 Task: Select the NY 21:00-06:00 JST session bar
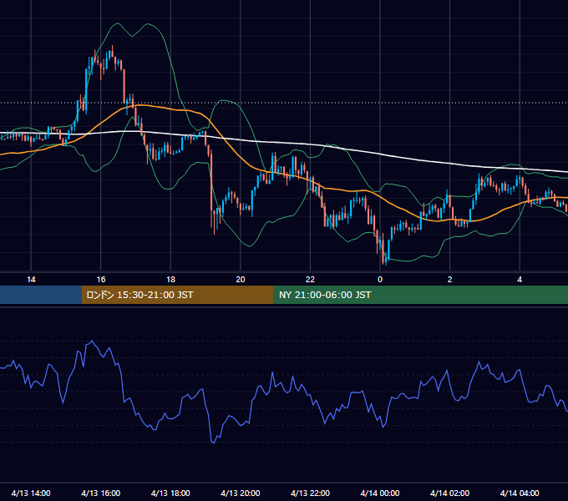[x=420, y=295]
